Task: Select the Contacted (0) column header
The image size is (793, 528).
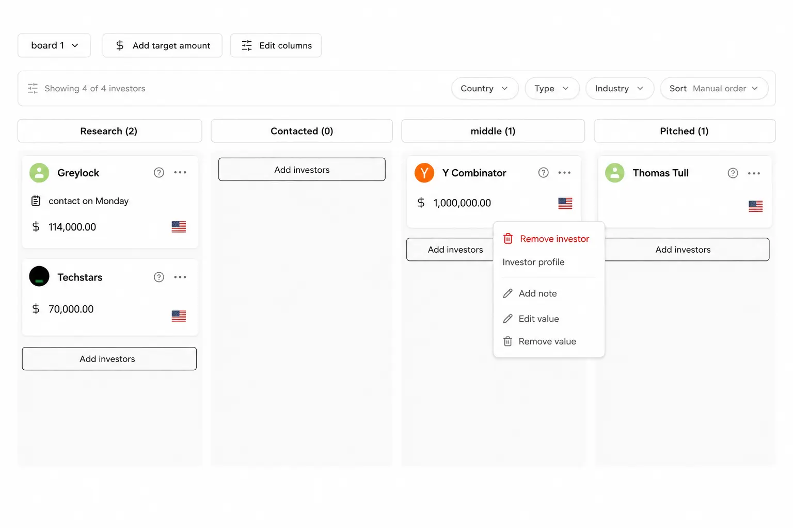Action: pos(302,131)
